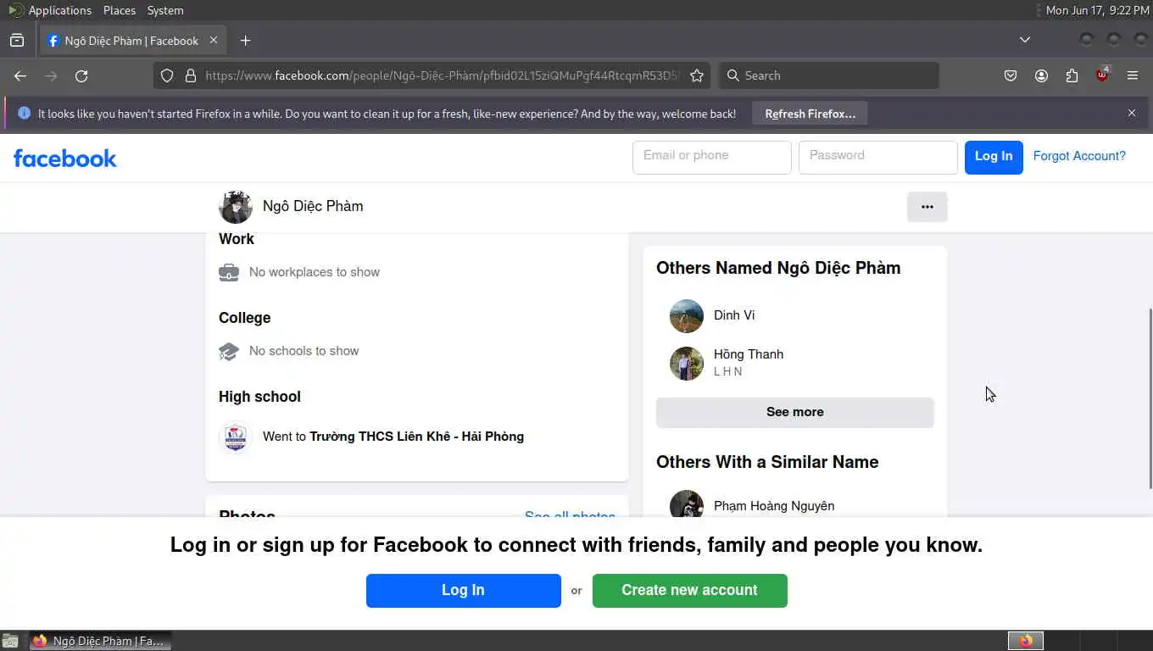Click Ngô Diệc Phàm profile avatar
Viewport: 1153px width, 651px height.
point(236,207)
